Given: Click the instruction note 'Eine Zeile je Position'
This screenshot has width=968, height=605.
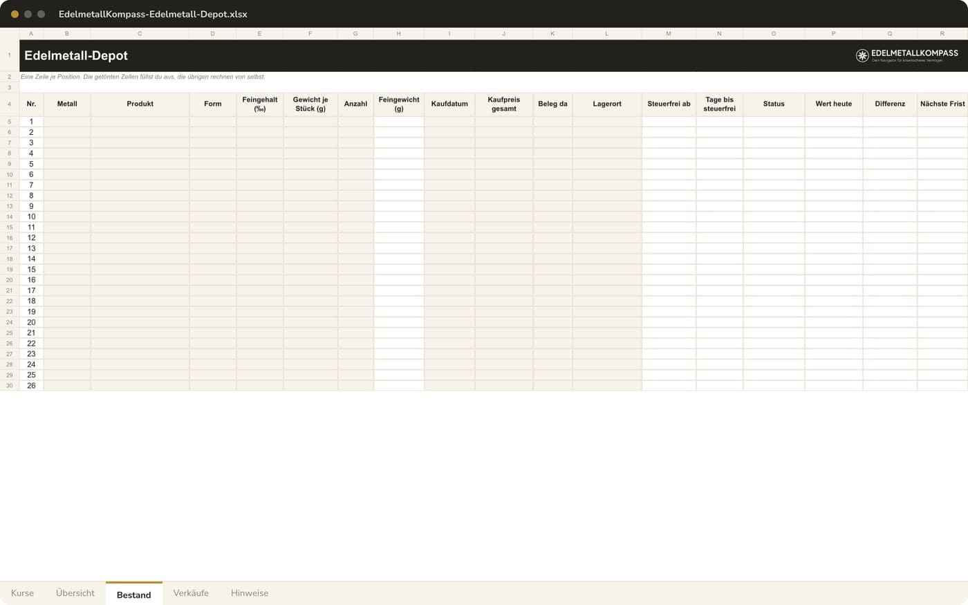Looking at the screenshot, I should click(142, 77).
